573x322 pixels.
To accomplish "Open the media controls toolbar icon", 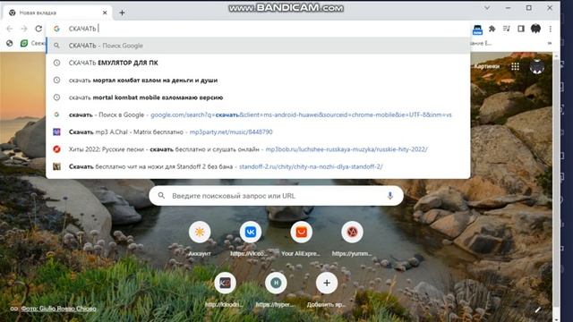I will tap(507, 29).
